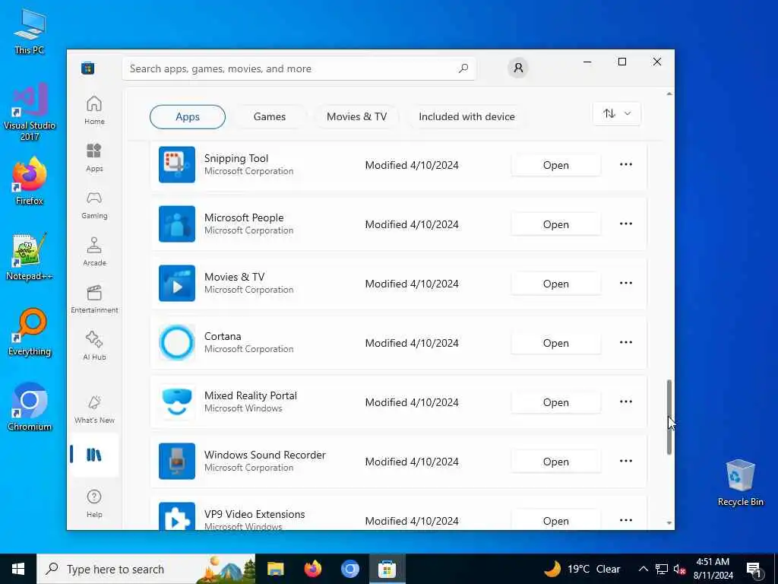Click the Mixed Reality Portal app name
778x584 pixels.
click(251, 395)
